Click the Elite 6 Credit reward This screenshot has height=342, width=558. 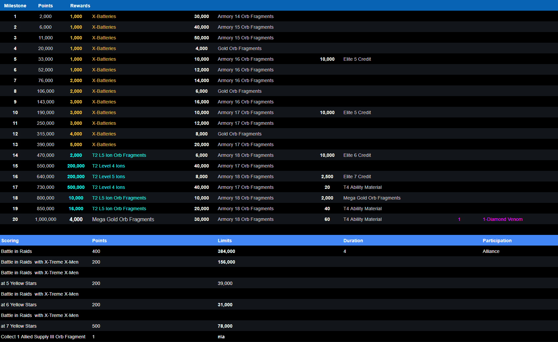pos(357,155)
